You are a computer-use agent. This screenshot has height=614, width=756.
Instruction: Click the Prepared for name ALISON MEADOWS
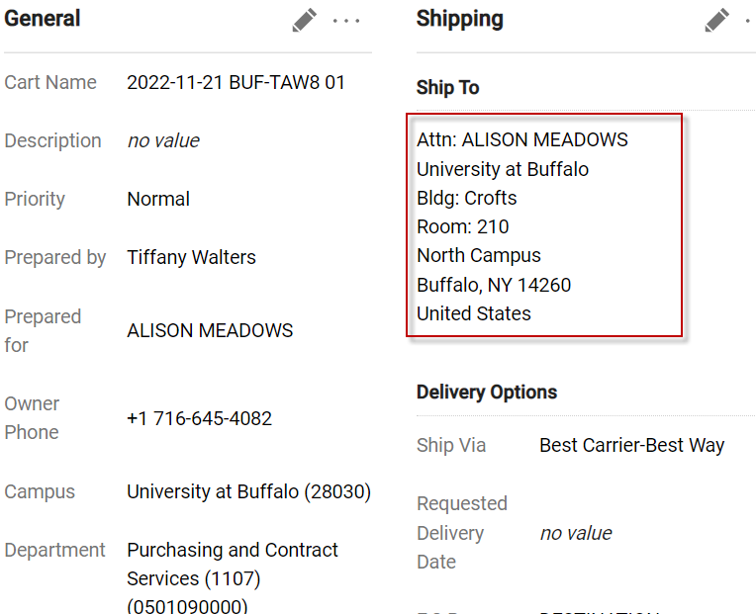tap(210, 330)
